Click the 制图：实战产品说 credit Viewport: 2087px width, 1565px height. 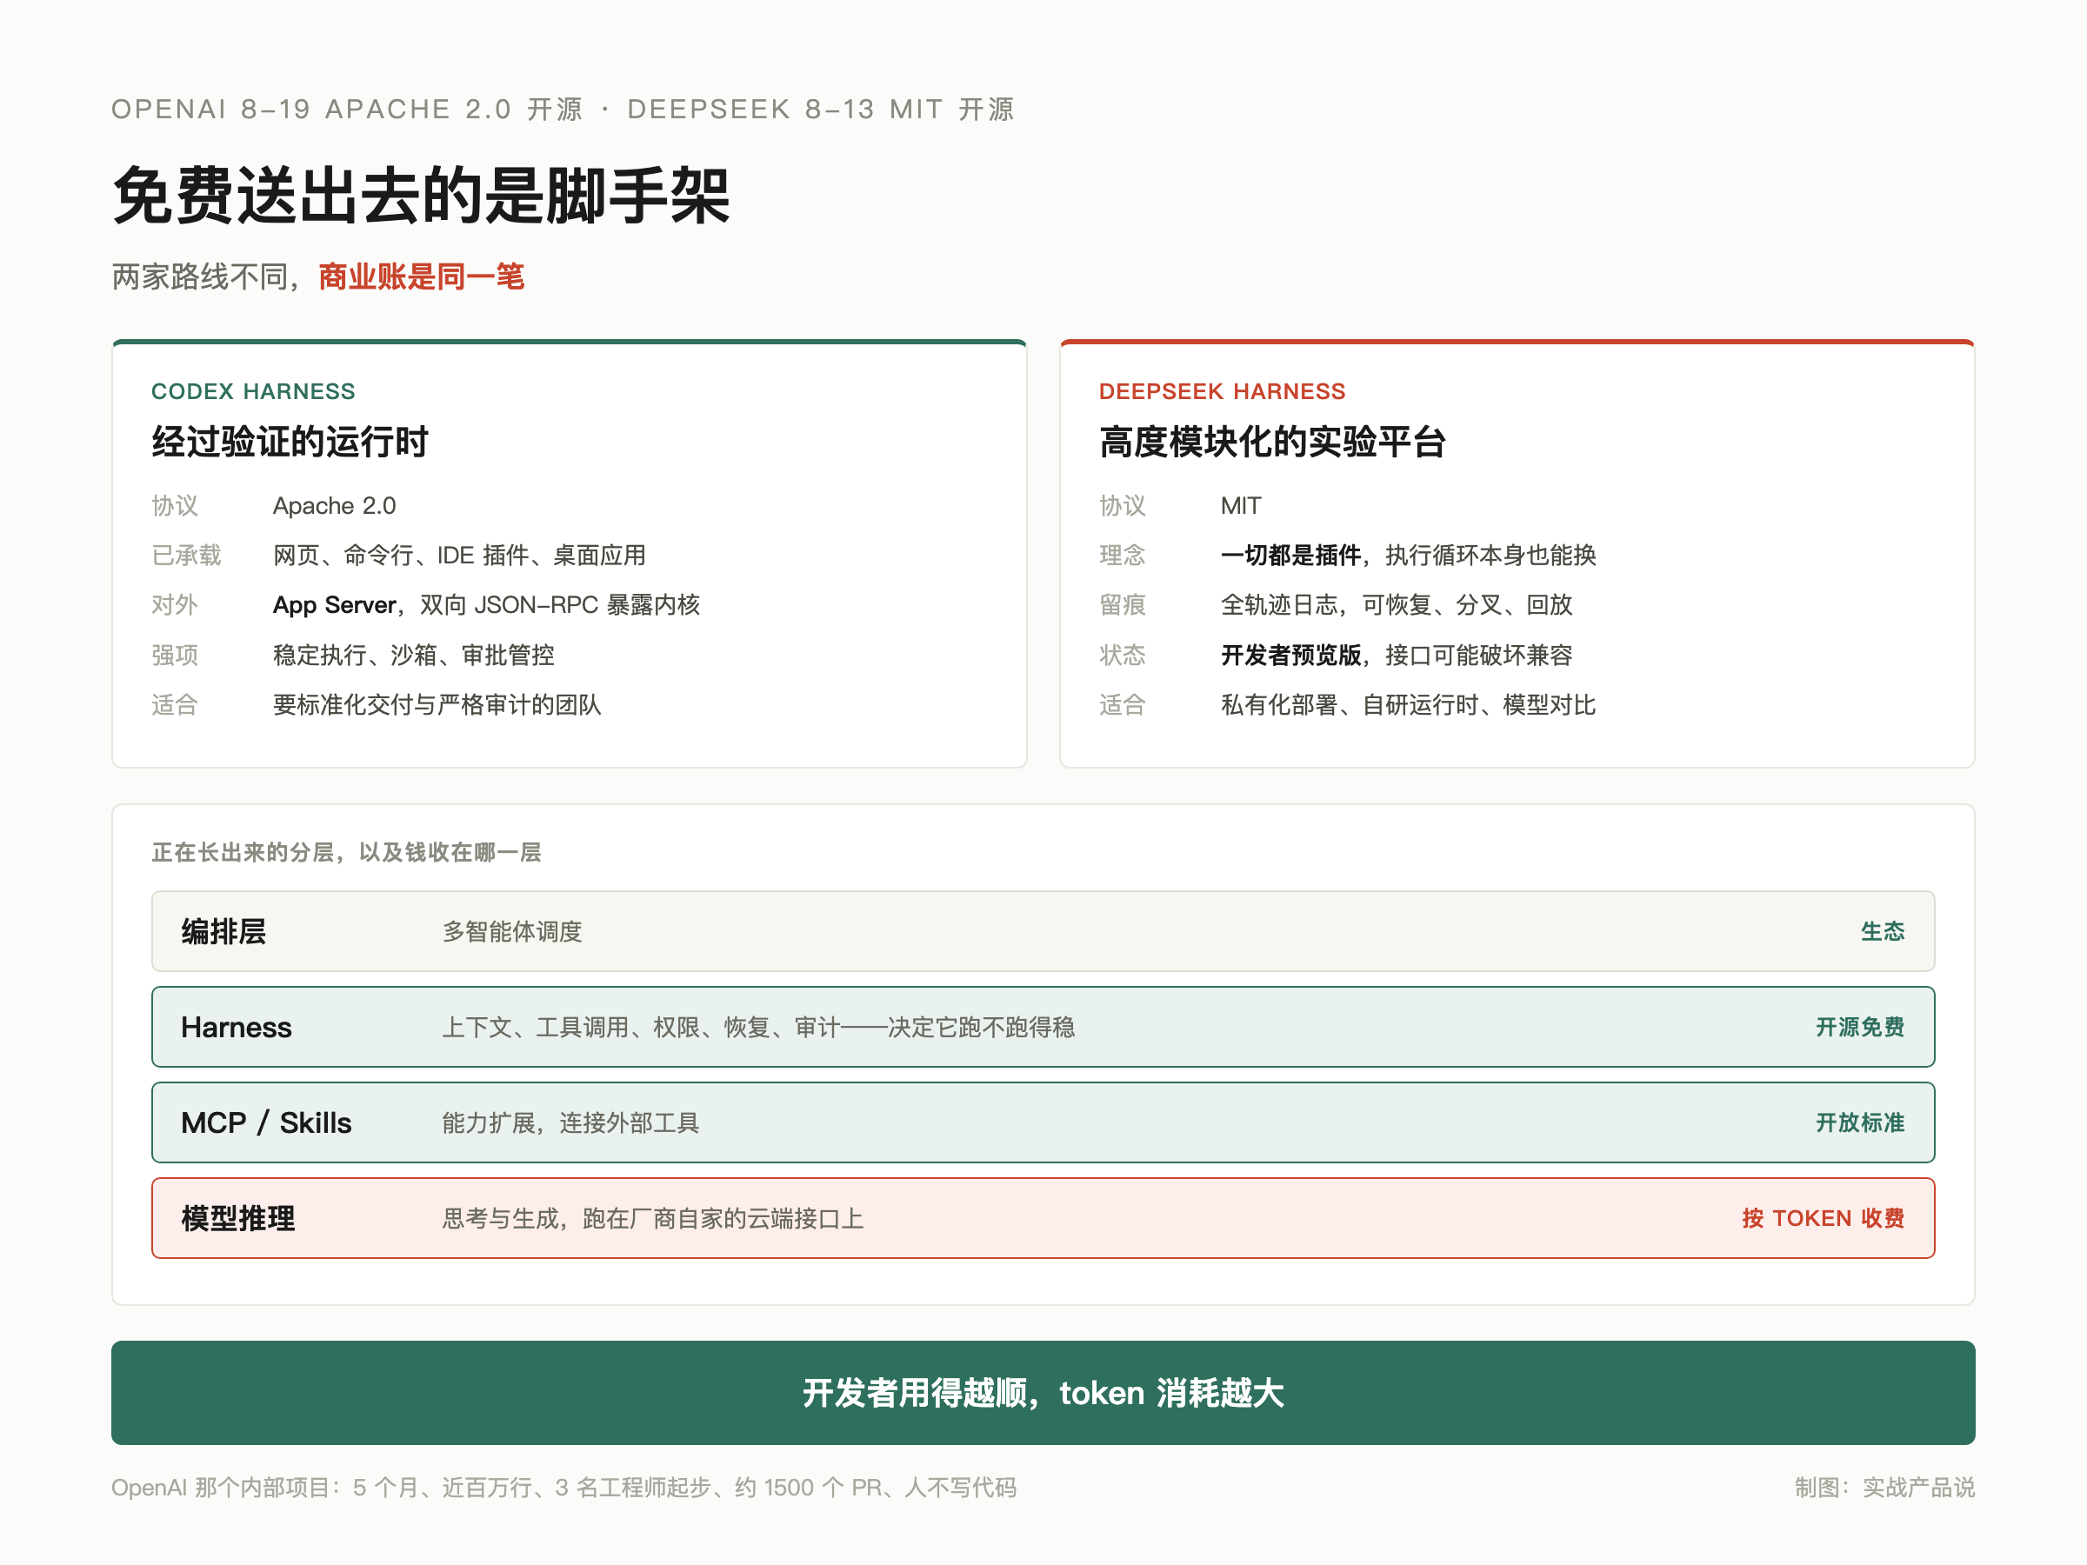pyautogui.click(x=1884, y=1488)
